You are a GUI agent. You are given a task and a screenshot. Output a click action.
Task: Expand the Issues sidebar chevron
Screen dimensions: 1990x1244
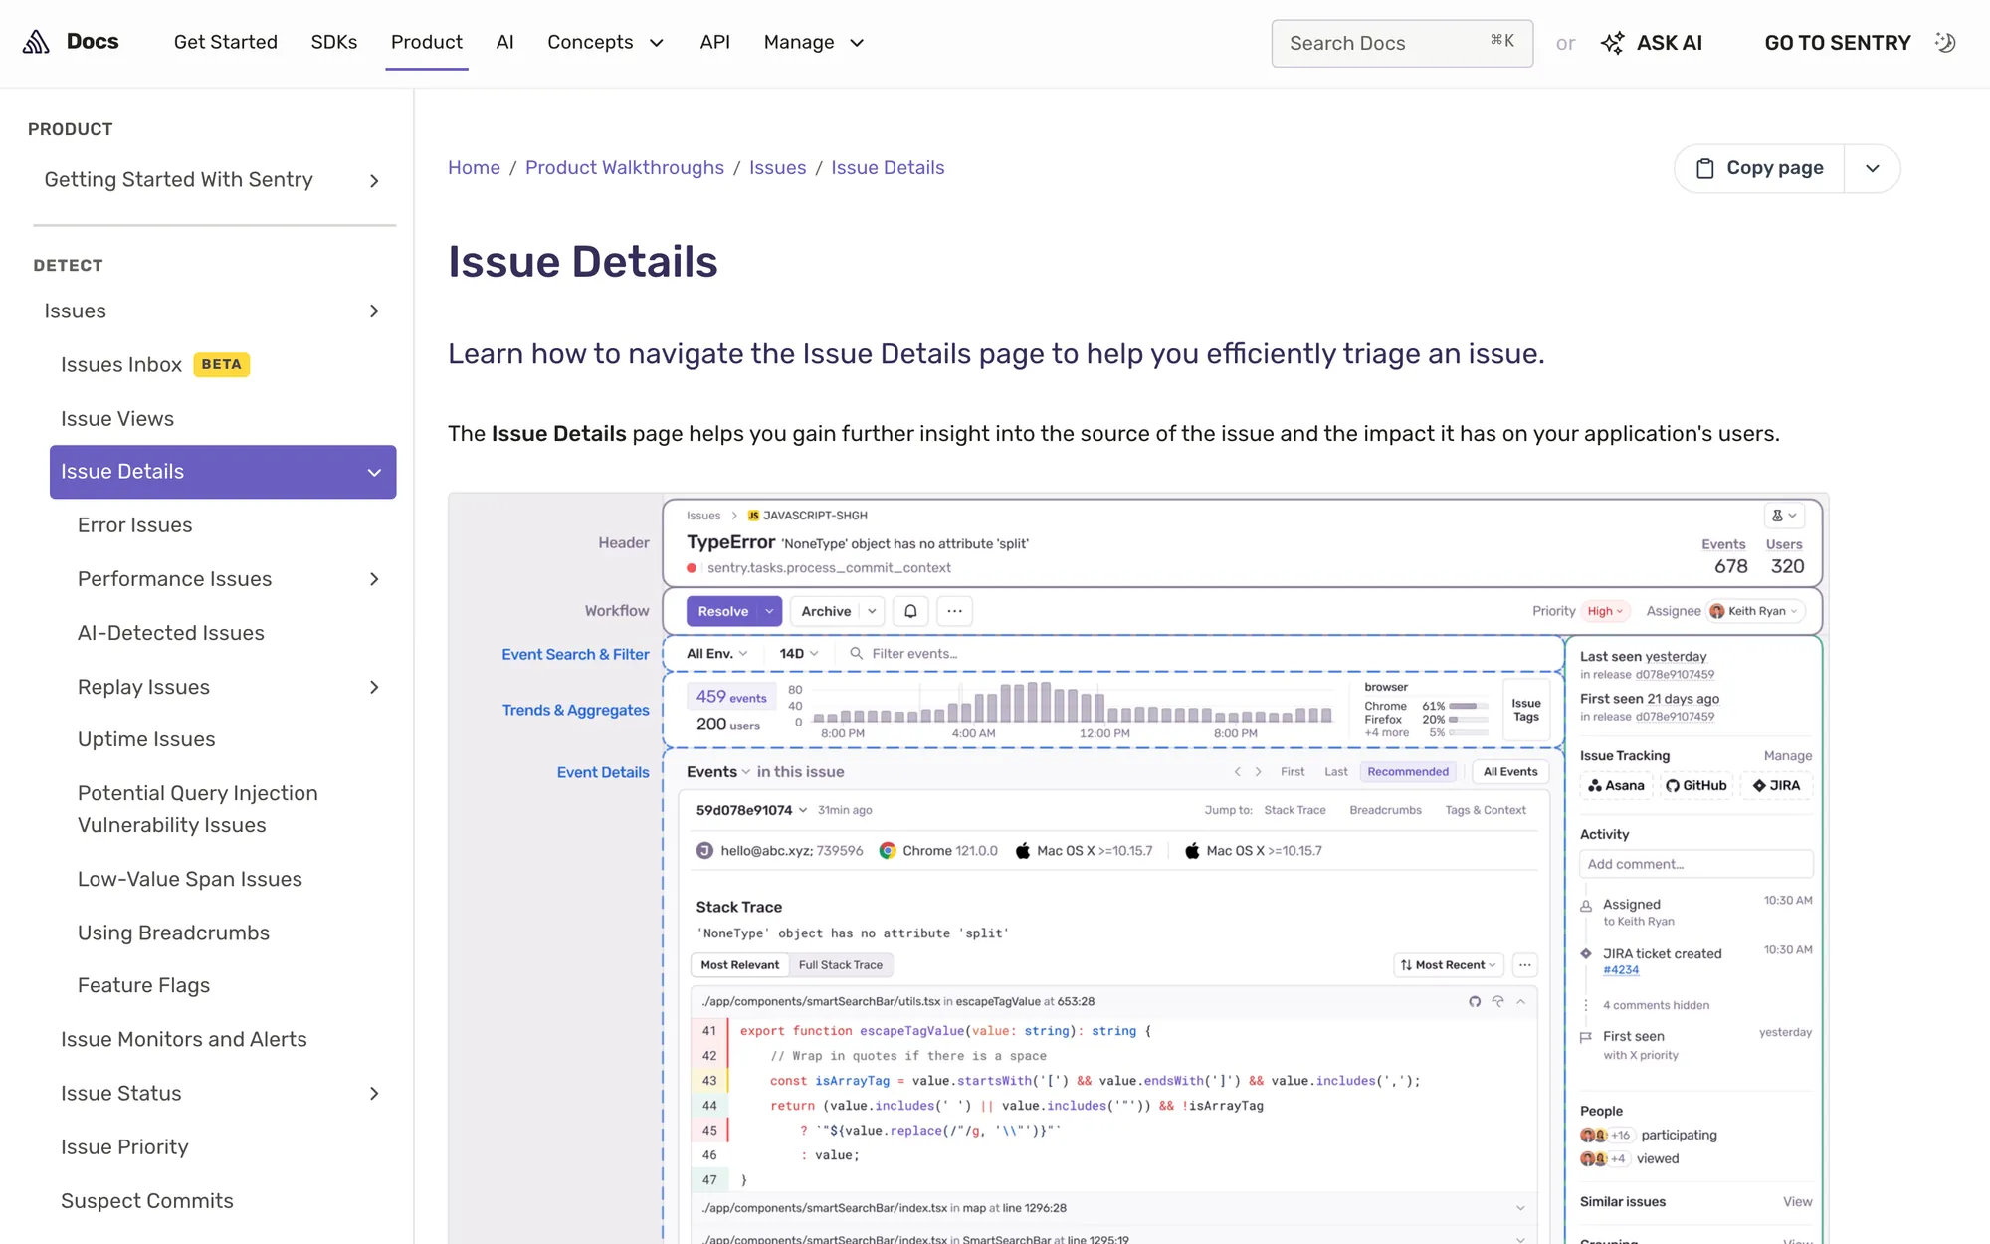pos(374,311)
